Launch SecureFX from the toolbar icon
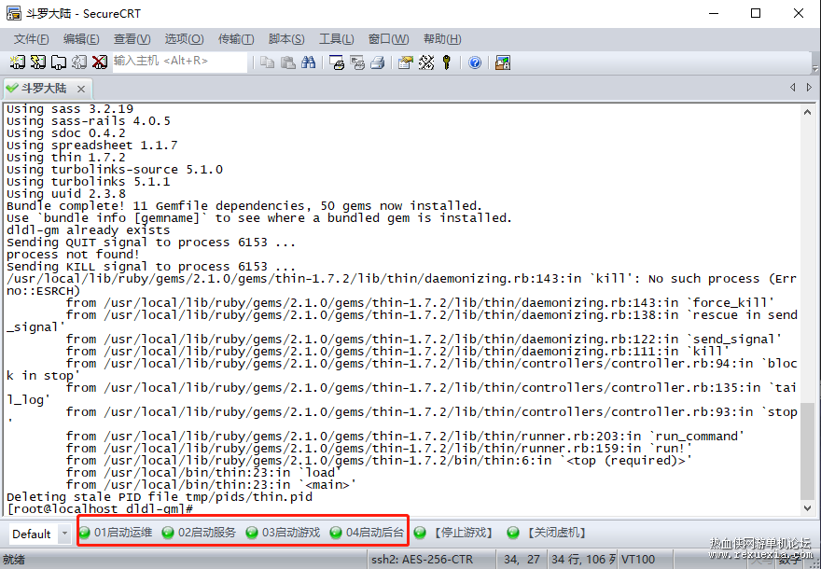 coord(503,62)
